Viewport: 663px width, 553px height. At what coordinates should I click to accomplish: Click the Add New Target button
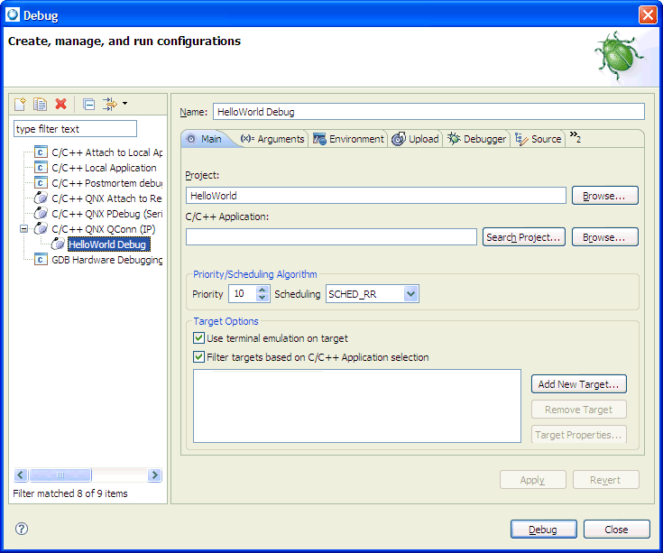tap(578, 384)
